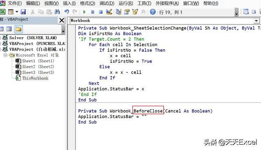Select the Microsoft Excel 对象 folder
The image size is (261, 150).
[x=37, y=55]
